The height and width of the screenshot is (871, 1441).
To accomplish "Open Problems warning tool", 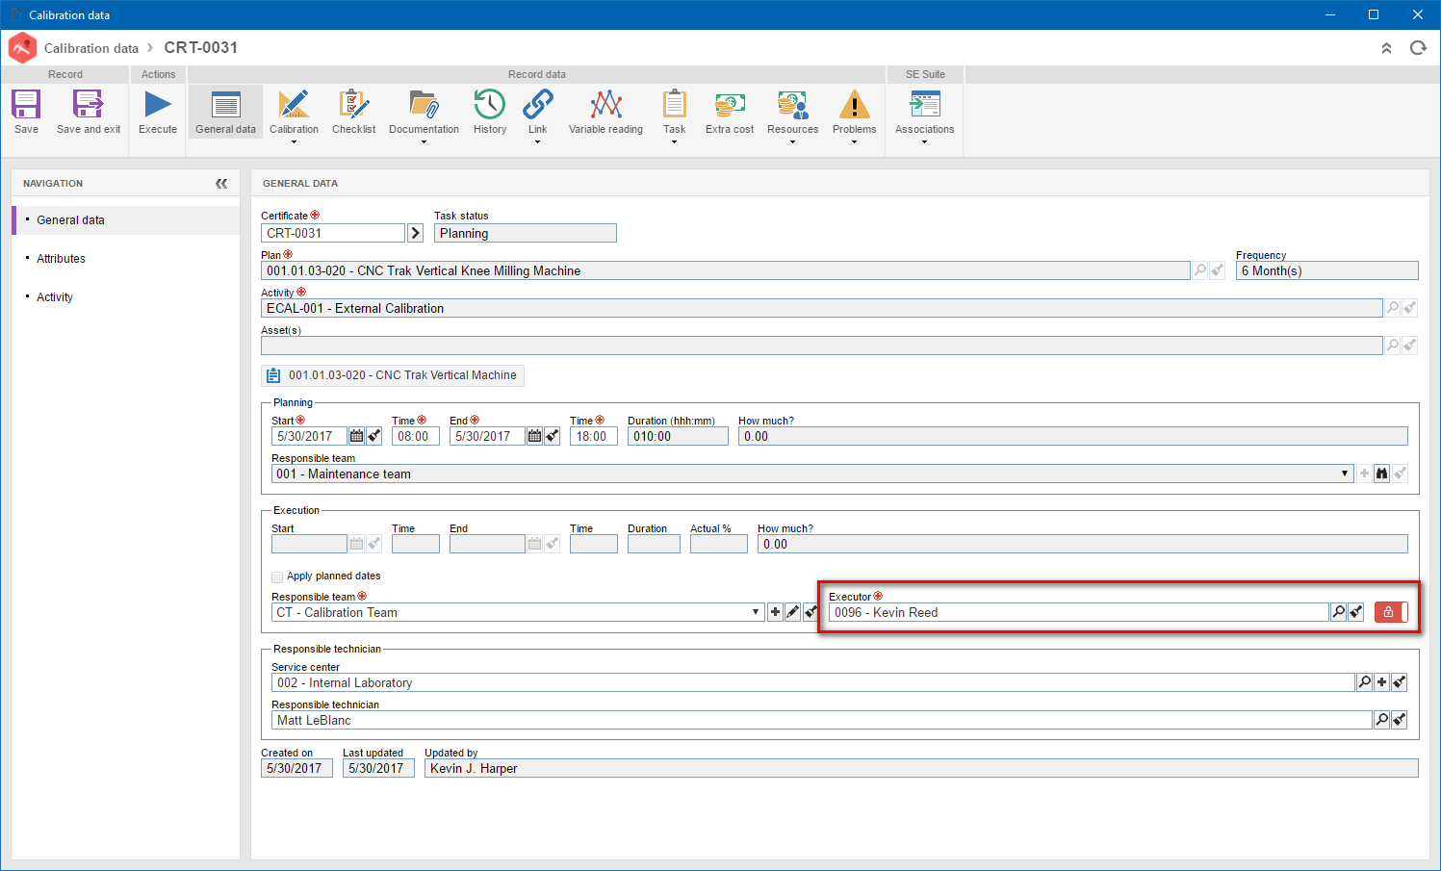I will coord(855,112).
